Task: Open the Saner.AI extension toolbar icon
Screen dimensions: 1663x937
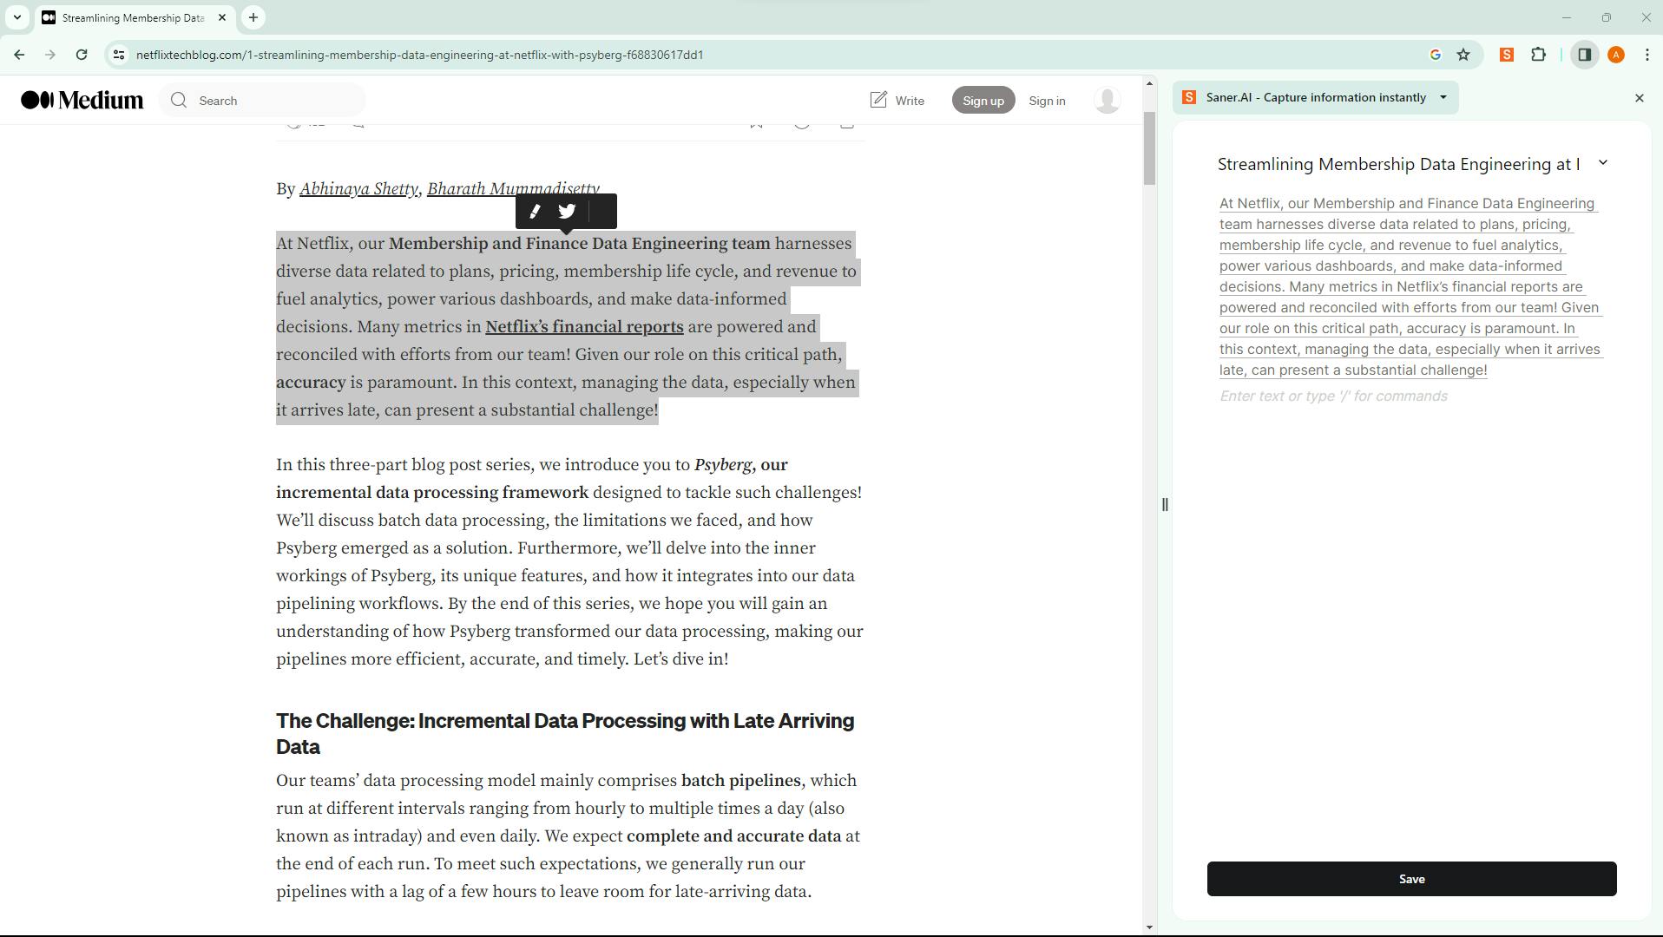Action: click(x=1507, y=55)
